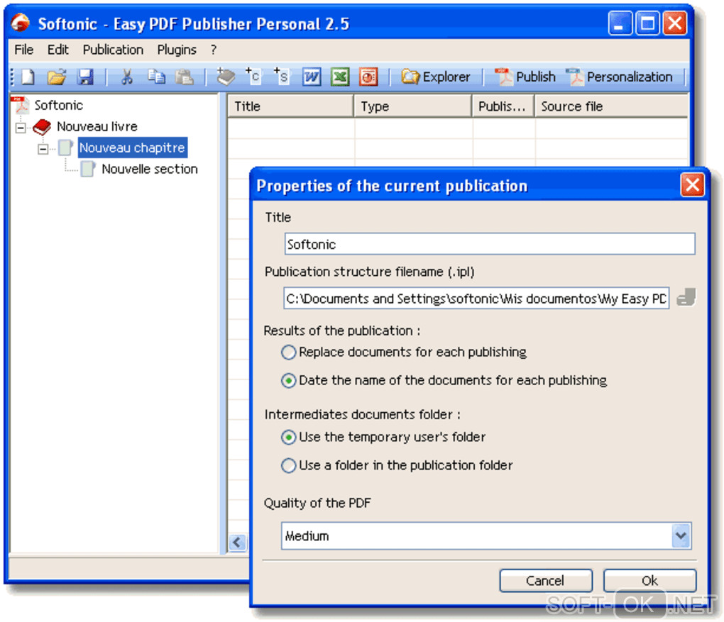Sort by the Type column header
Image resolution: width=724 pixels, height=622 pixels.
coord(413,106)
